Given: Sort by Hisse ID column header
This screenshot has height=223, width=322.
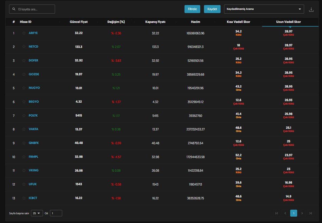Looking at the screenshot, I should pos(25,22).
